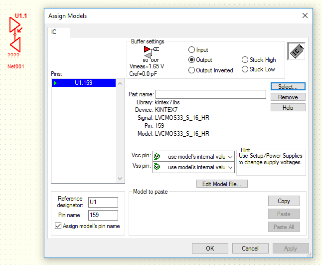Click the ???? label on schematic
This screenshot has width=322, height=265.
13,55
